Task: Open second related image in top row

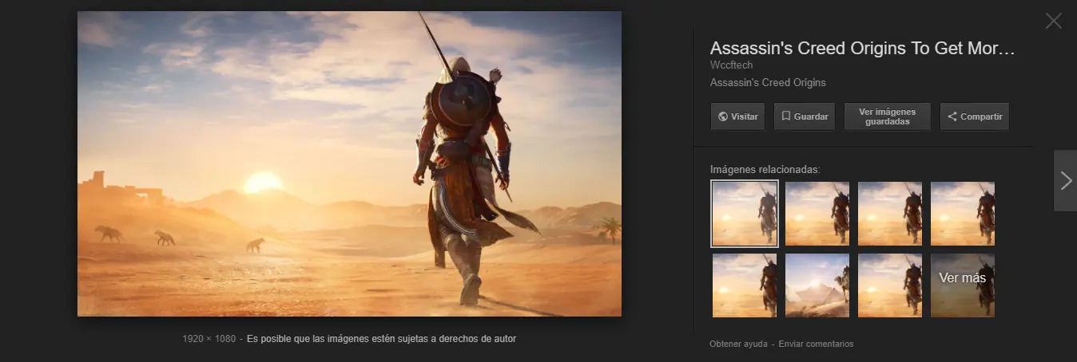Action: coord(817,214)
